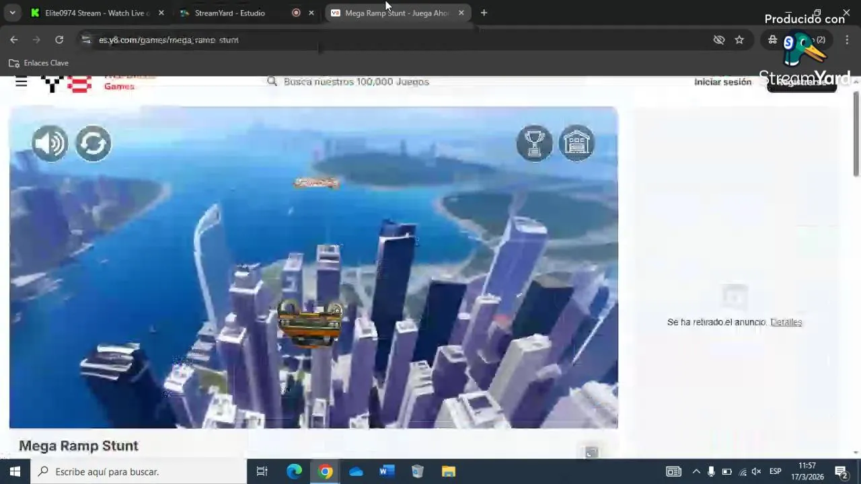Switch to Google Chrome on the taskbar
861x484 pixels.
pos(325,471)
